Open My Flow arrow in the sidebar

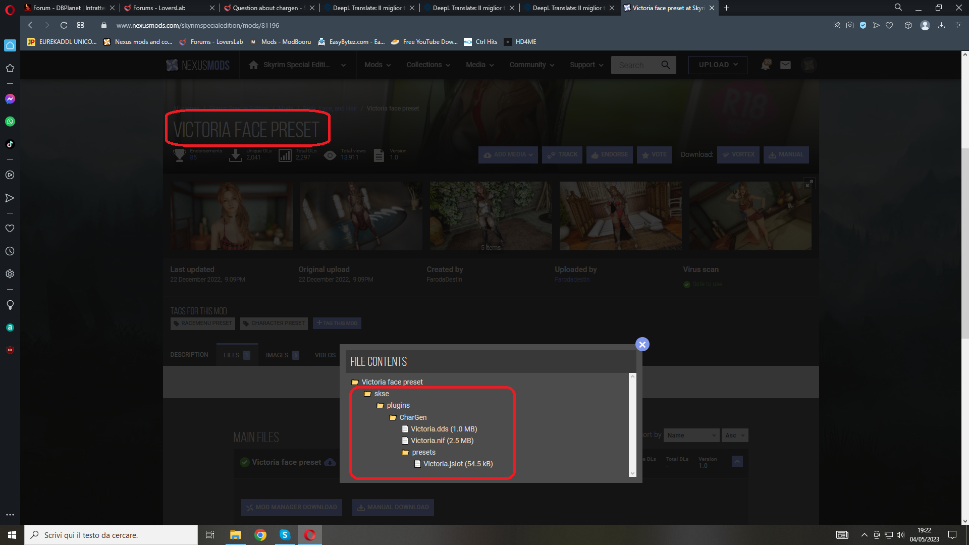click(x=10, y=198)
